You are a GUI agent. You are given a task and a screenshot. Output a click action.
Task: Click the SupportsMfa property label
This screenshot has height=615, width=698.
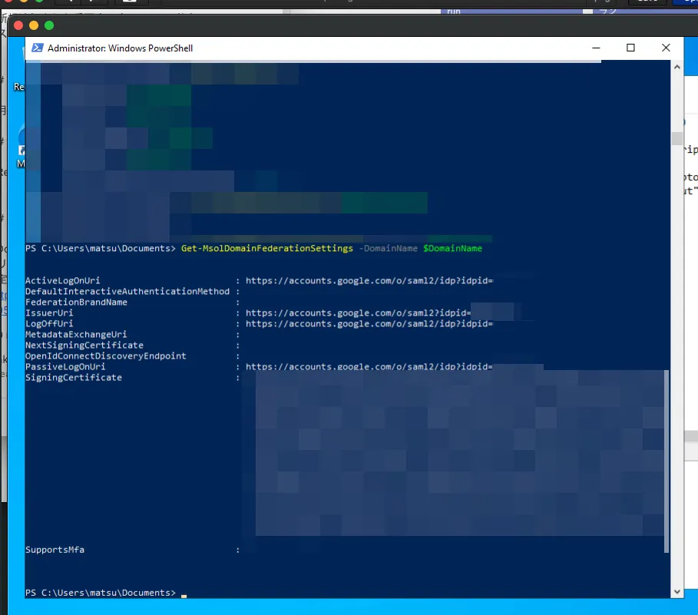tap(55, 550)
